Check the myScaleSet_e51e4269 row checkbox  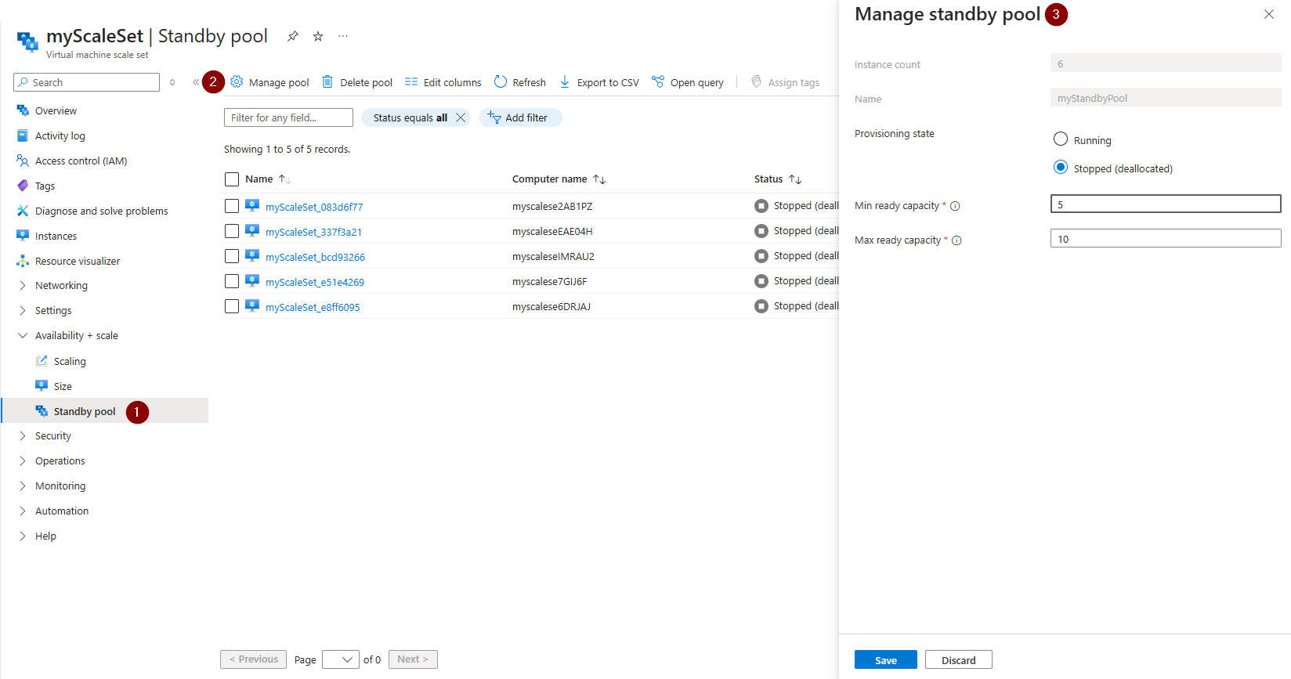232,281
